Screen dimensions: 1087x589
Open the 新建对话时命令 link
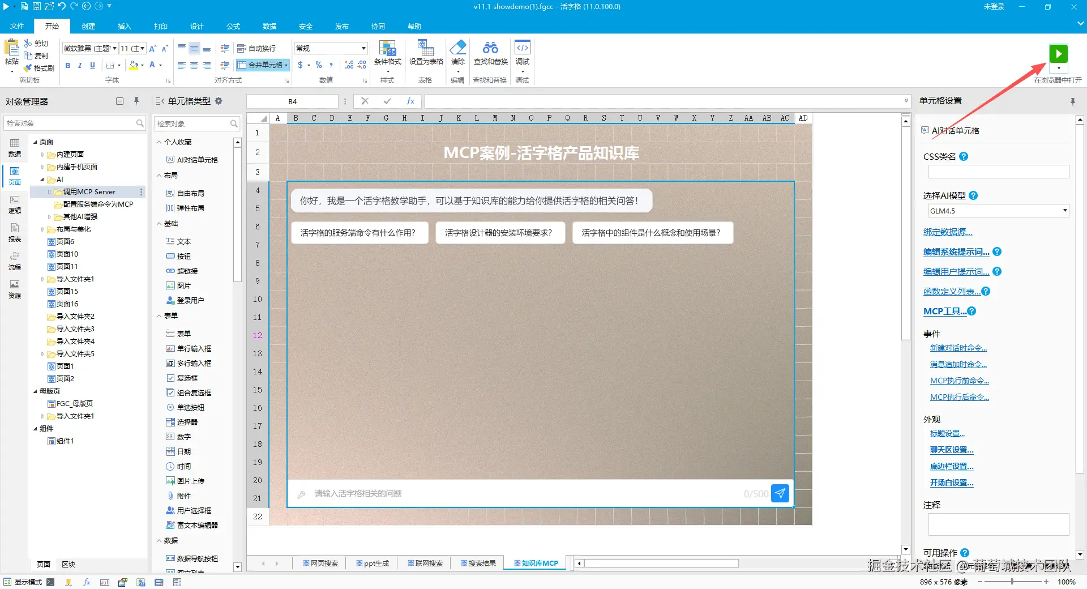point(958,348)
